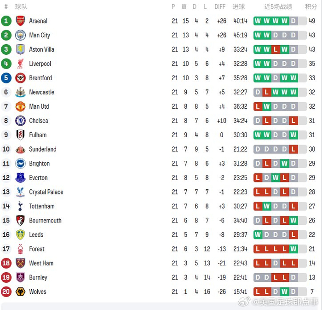Viewport: 322px width, 310px height.
Task: Click the Chelsea club badge icon
Action: coord(20,121)
